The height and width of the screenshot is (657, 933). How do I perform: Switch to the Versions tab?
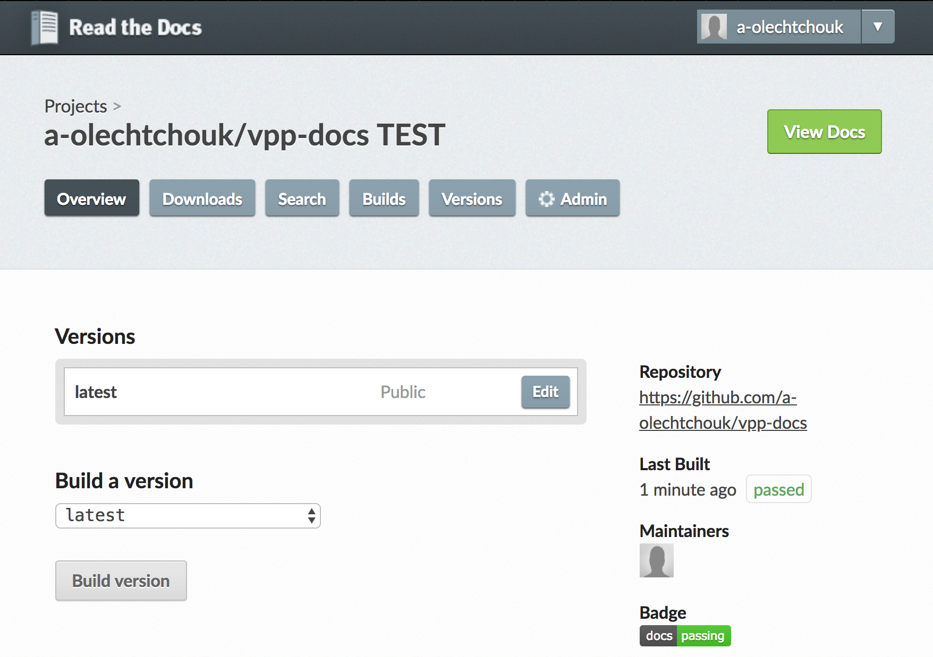click(472, 198)
